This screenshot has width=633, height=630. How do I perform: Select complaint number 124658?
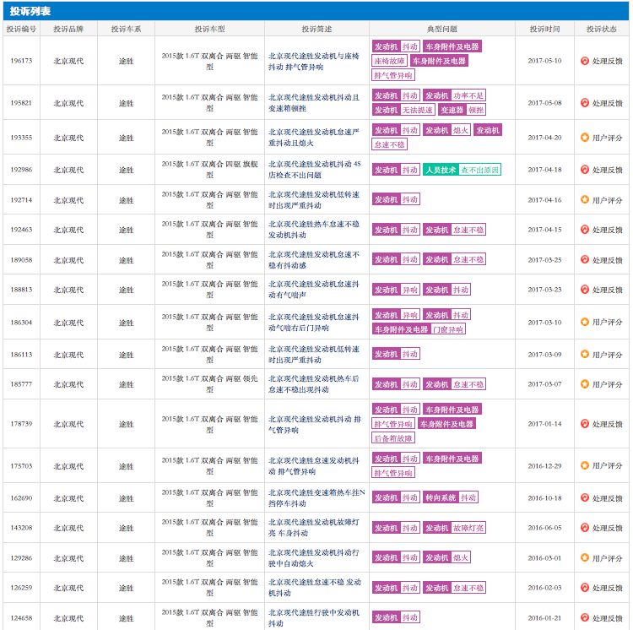point(21,618)
